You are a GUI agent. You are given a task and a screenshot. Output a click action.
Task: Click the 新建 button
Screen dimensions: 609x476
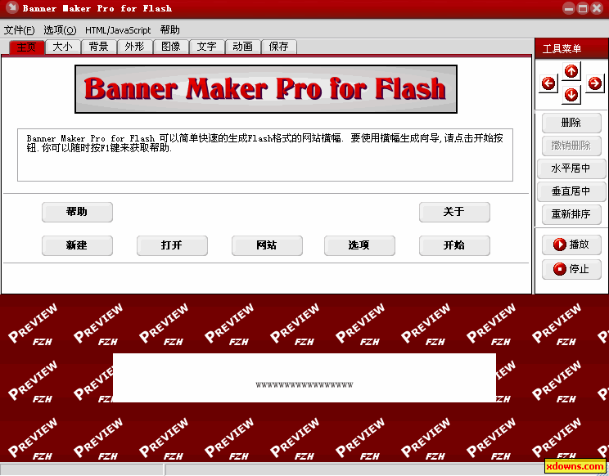pos(77,245)
